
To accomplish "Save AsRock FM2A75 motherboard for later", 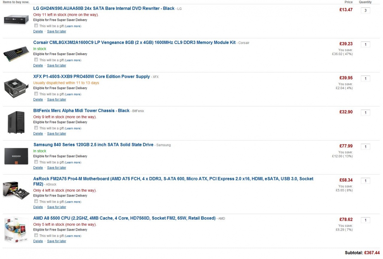I will point(57,207).
